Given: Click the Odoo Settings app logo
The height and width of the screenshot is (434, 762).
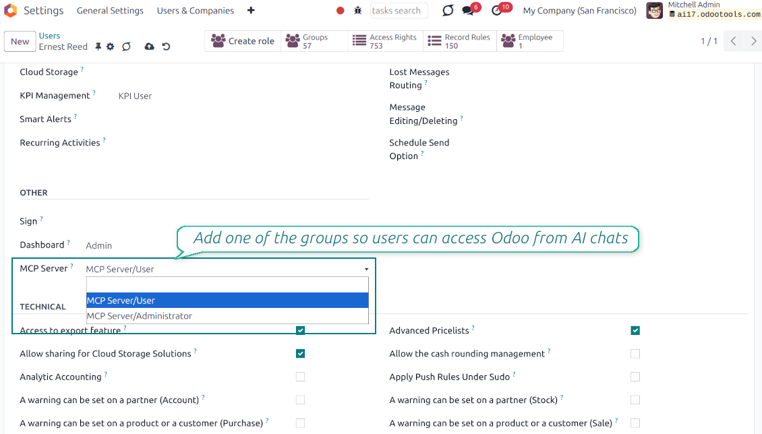Looking at the screenshot, I should pos(10,10).
